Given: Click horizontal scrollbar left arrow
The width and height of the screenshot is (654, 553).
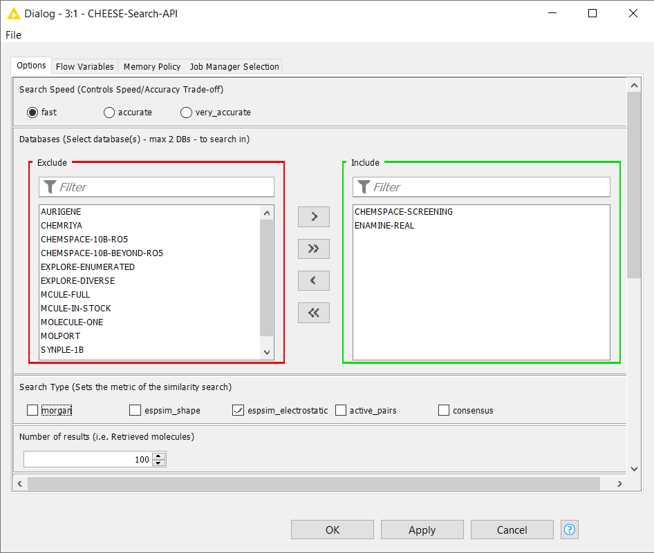Looking at the screenshot, I should click(x=20, y=483).
